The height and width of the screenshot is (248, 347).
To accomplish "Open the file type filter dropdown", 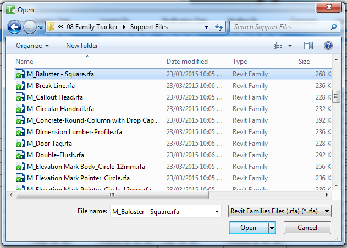I will pyautogui.click(x=279, y=211).
